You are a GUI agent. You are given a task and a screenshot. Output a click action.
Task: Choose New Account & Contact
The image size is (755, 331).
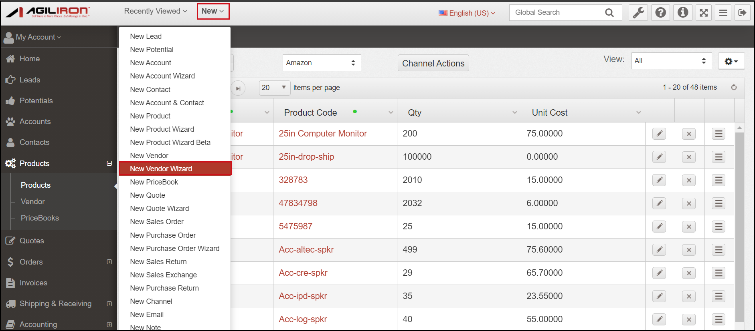pyautogui.click(x=167, y=103)
